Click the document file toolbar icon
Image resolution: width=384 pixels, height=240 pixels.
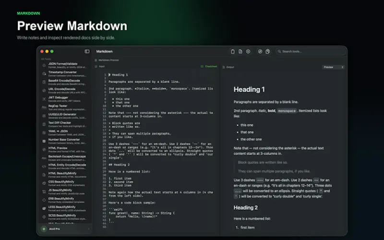click(x=240, y=51)
